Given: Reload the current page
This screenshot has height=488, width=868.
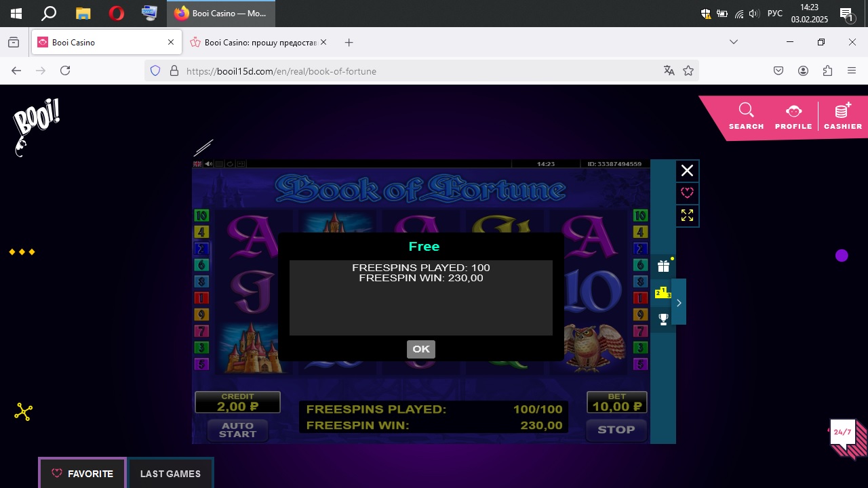Looking at the screenshot, I should tap(65, 70).
